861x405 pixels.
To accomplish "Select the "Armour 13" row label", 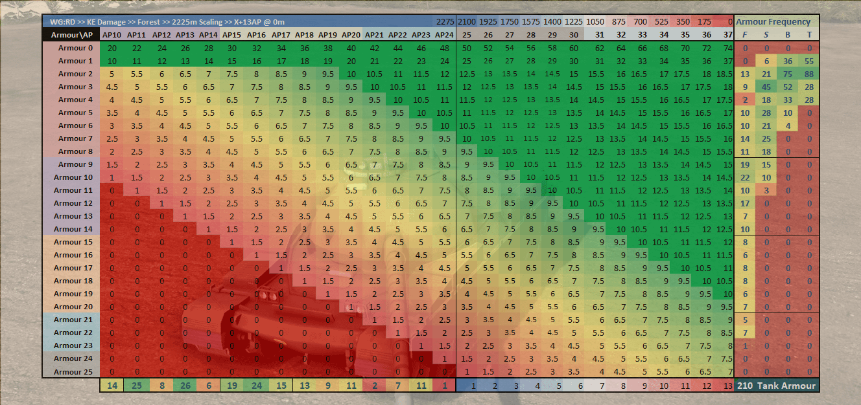I will pyautogui.click(x=71, y=216).
